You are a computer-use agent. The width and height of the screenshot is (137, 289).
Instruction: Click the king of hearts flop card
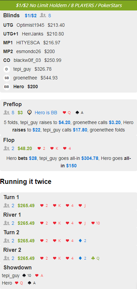click(56, 148)
